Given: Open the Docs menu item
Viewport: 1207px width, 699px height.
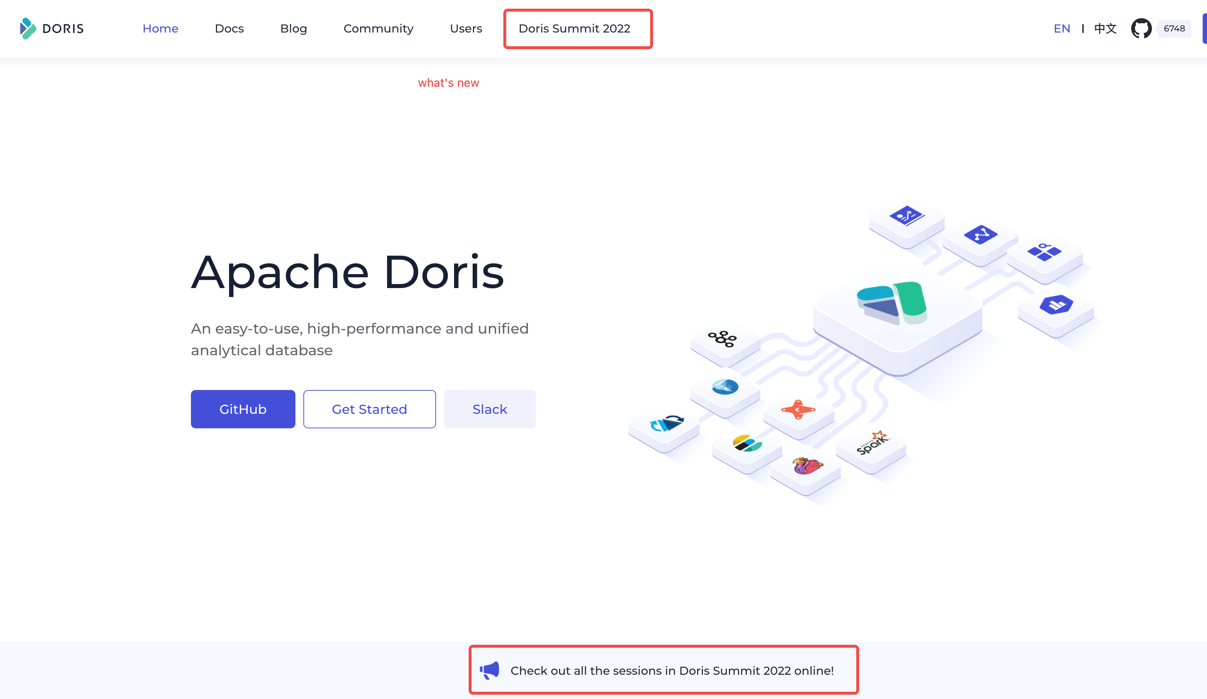Looking at the screenshot, I should point(229,29).
